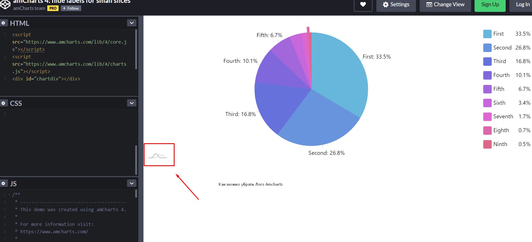Click the Russian caption about Amcharts logo

[x=250, y=184]
